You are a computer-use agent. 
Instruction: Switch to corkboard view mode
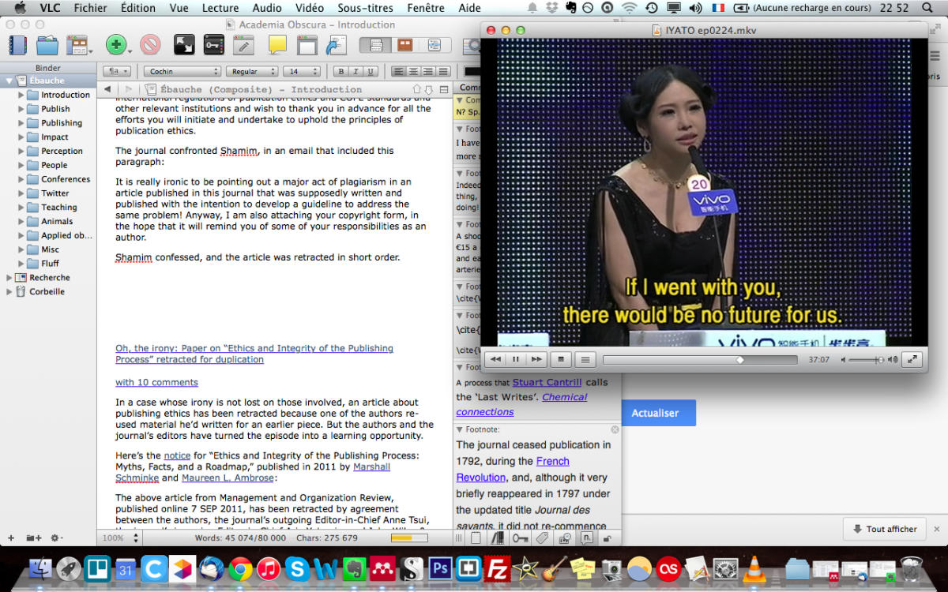click(x=404, y=45)
